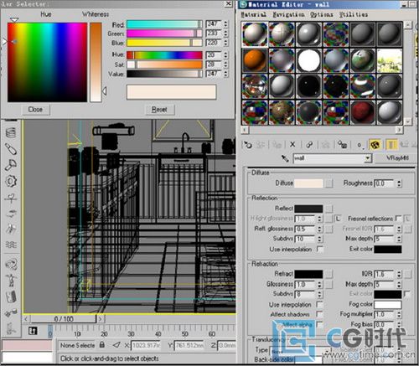Enable Affect shadows checkbox
The width and height of the screenshot is (419, 366).
pyautogui.click(x=320, y=314)
